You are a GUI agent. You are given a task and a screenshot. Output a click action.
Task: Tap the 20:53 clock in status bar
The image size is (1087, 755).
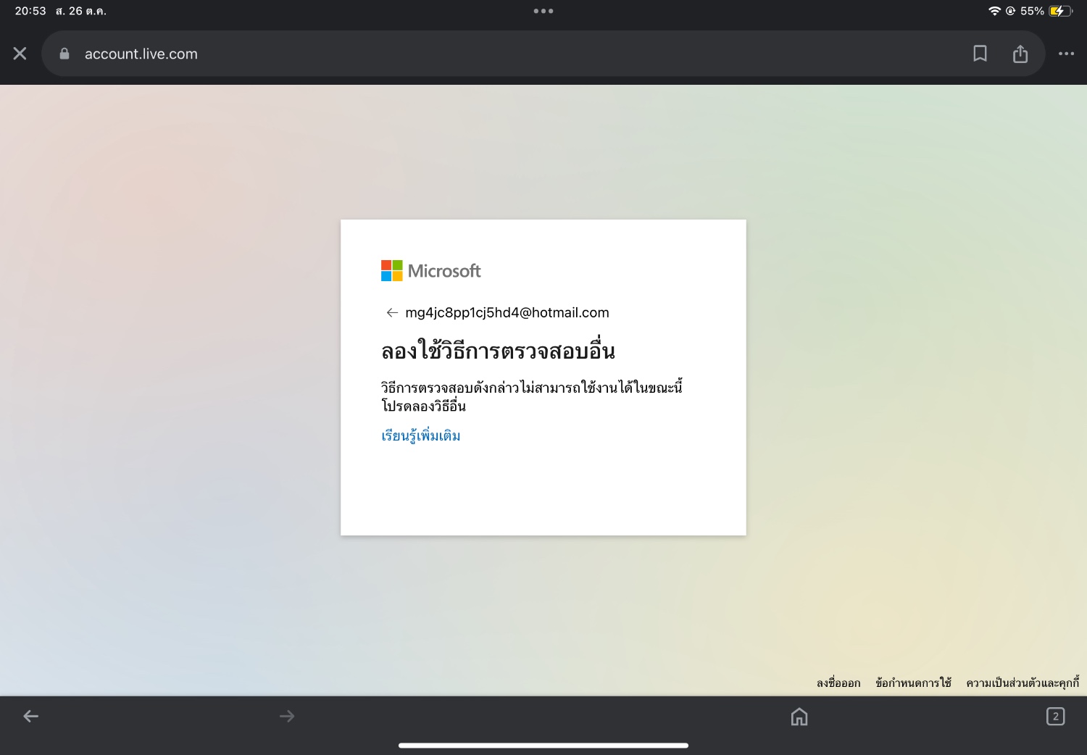tap(30, 11)
